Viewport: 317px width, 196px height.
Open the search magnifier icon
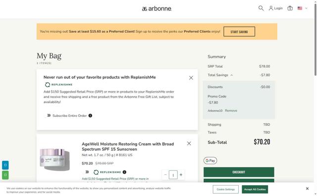[x=261, y=8]
